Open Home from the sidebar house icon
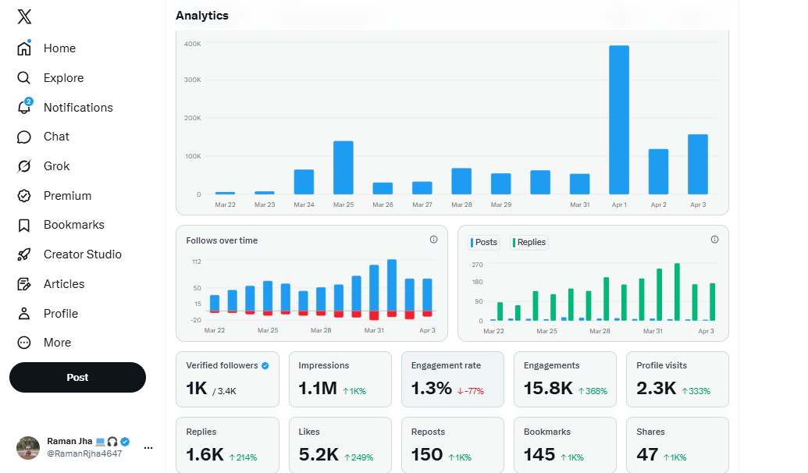 point(24,48)
